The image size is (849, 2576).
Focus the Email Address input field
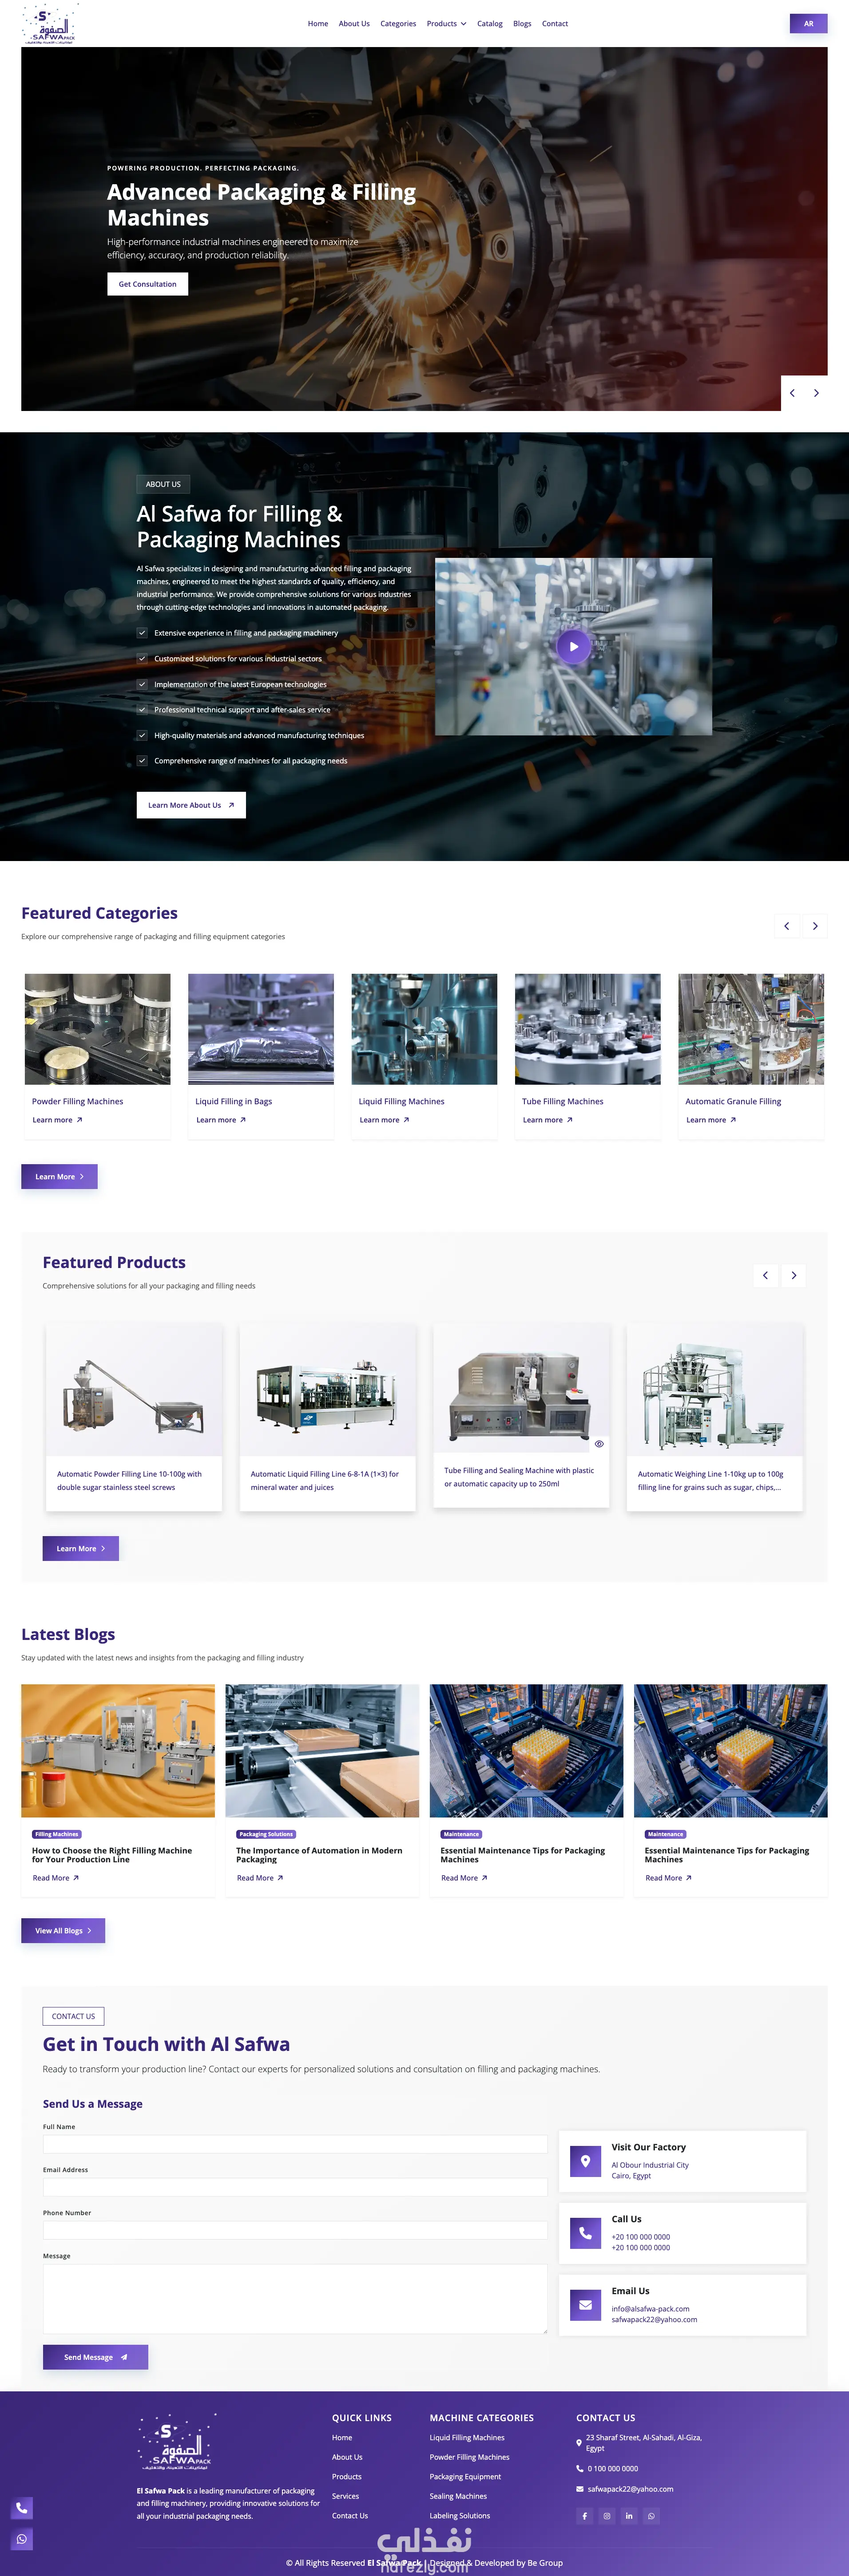click(x=295, y=2187)
